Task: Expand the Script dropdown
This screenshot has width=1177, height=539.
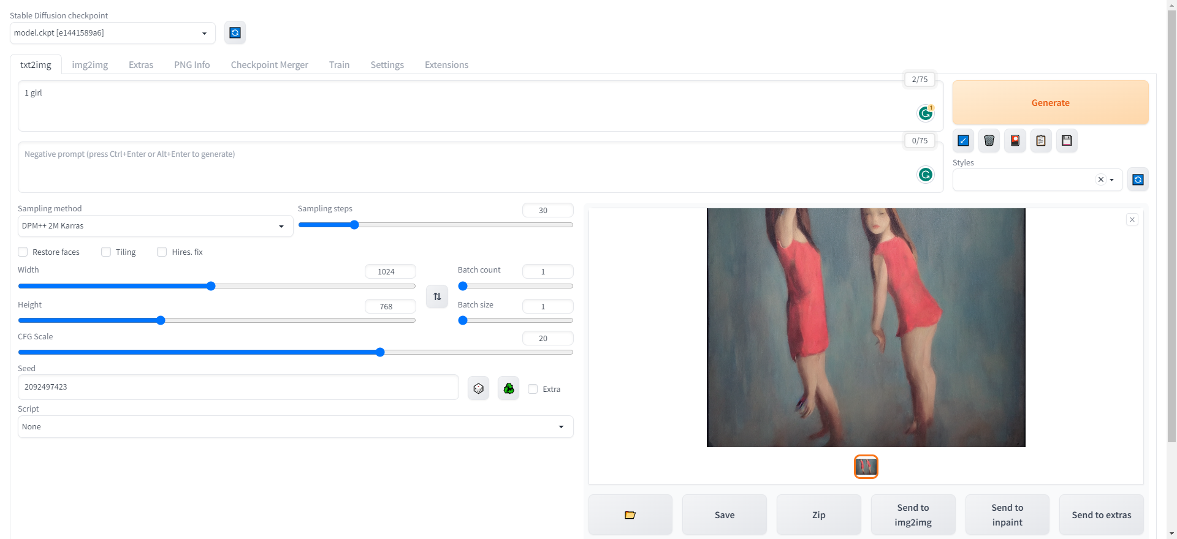Action: tap(295, 427)
